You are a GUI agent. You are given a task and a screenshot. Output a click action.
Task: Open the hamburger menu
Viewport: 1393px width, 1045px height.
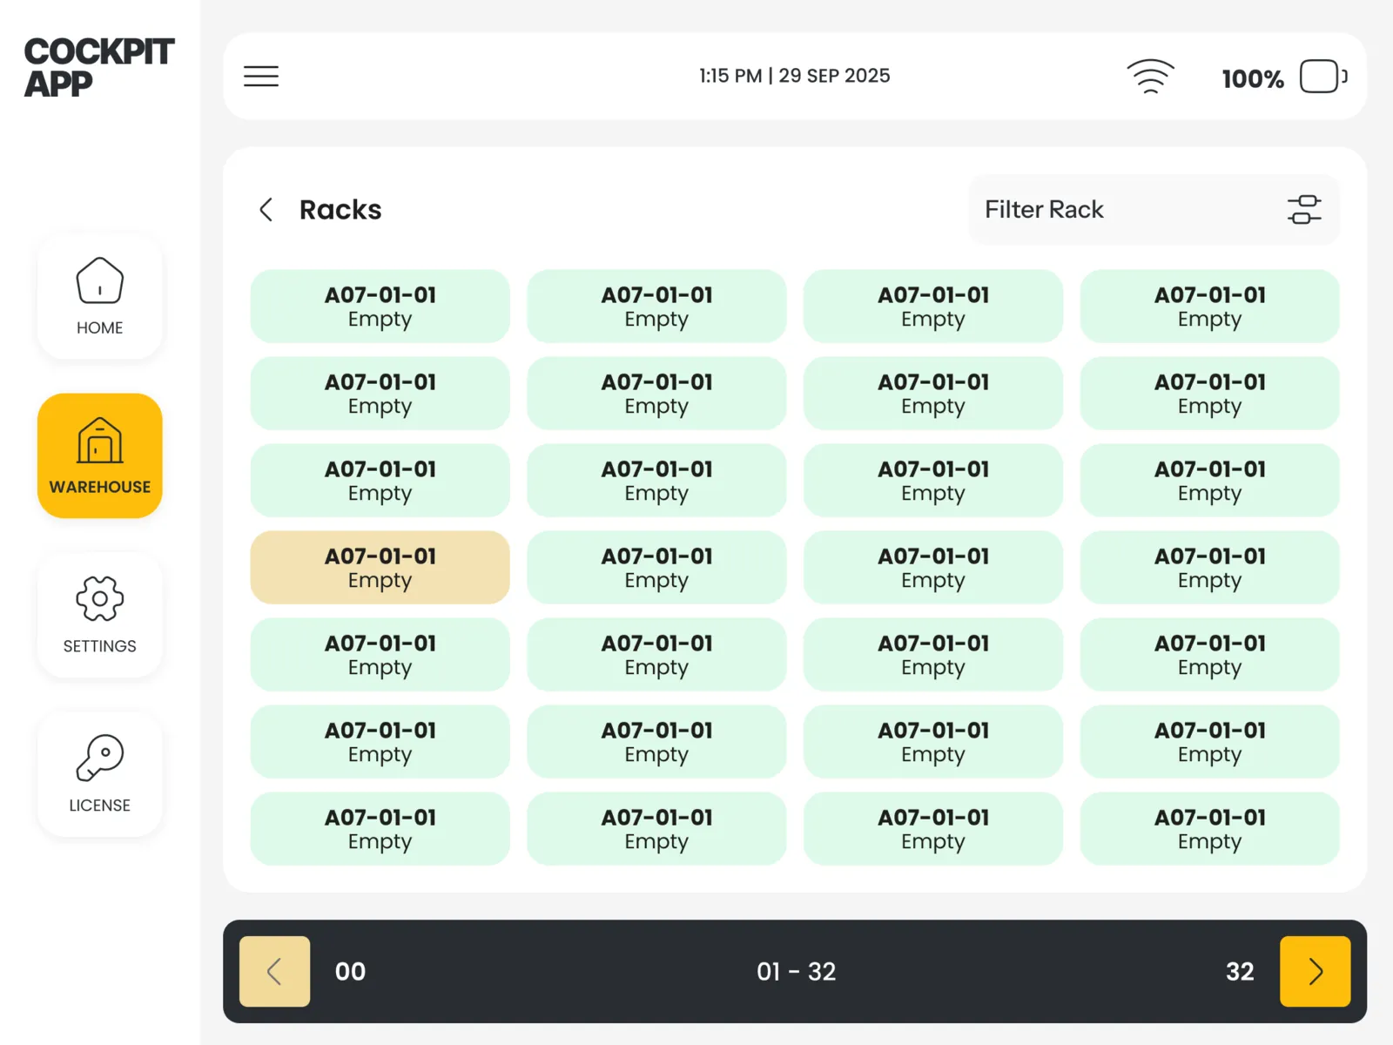[261, 77]
